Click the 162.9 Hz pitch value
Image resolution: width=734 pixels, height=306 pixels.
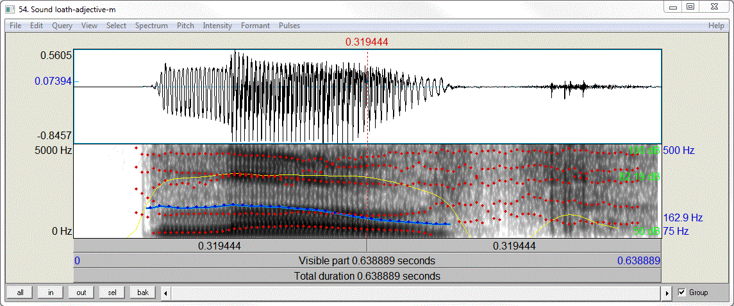pos(683,218)
